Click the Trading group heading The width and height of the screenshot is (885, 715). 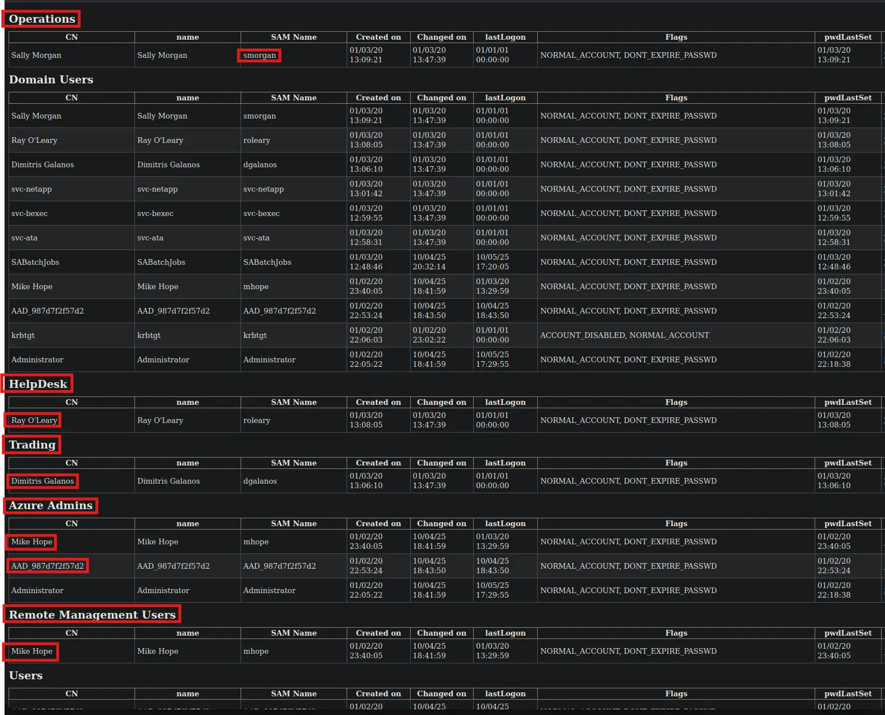click(x=32, y=445)
